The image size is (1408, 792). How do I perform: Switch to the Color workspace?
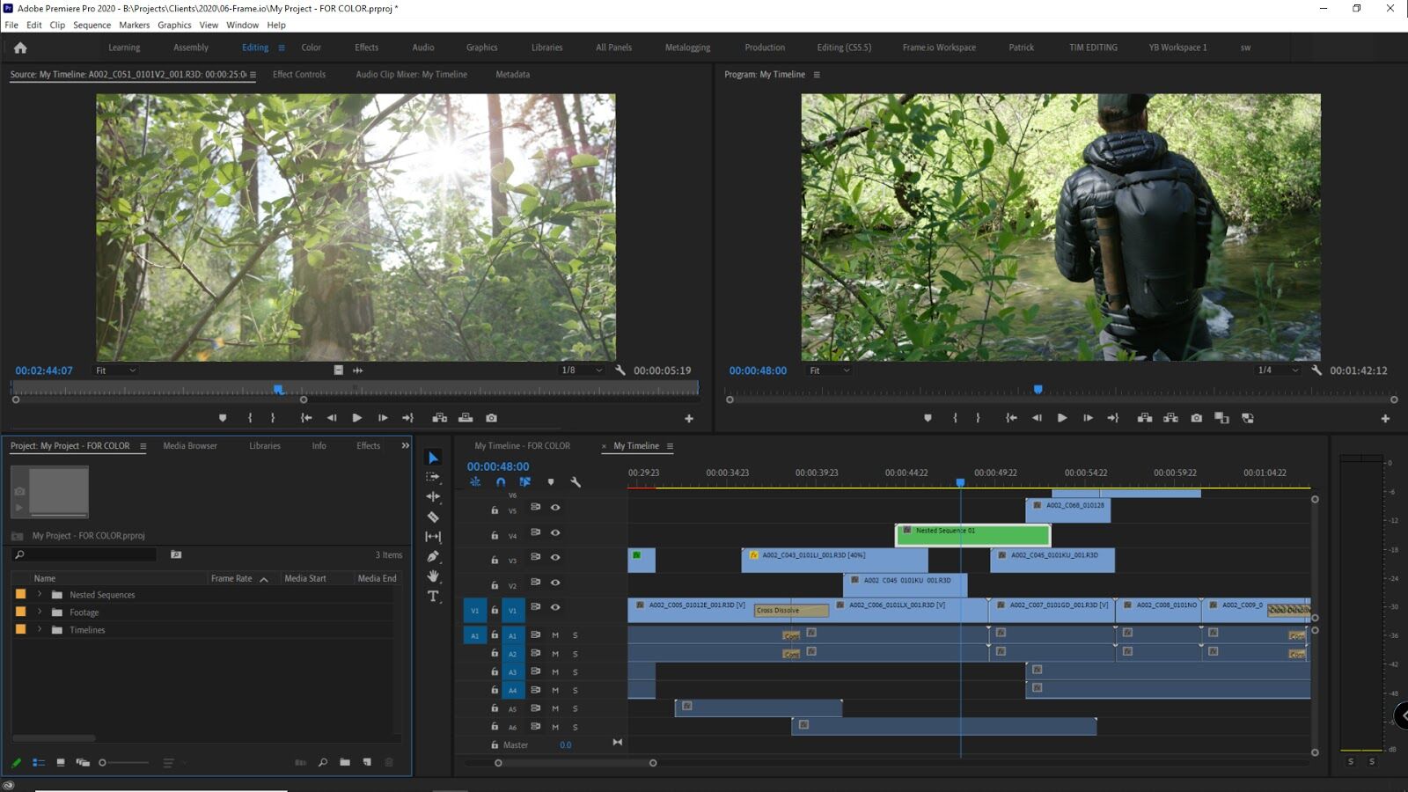point(311,48)
